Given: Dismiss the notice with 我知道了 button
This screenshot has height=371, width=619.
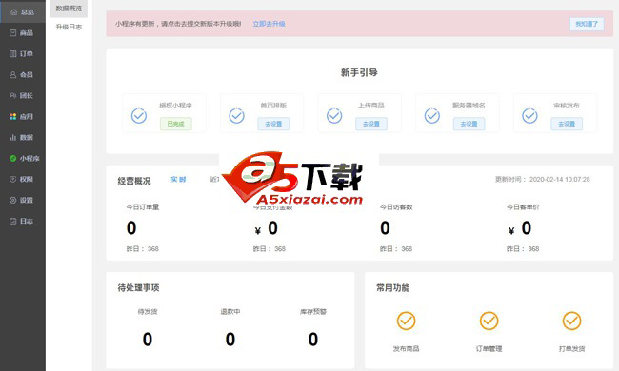Looking at the screenshot, I should coord(587,24).
